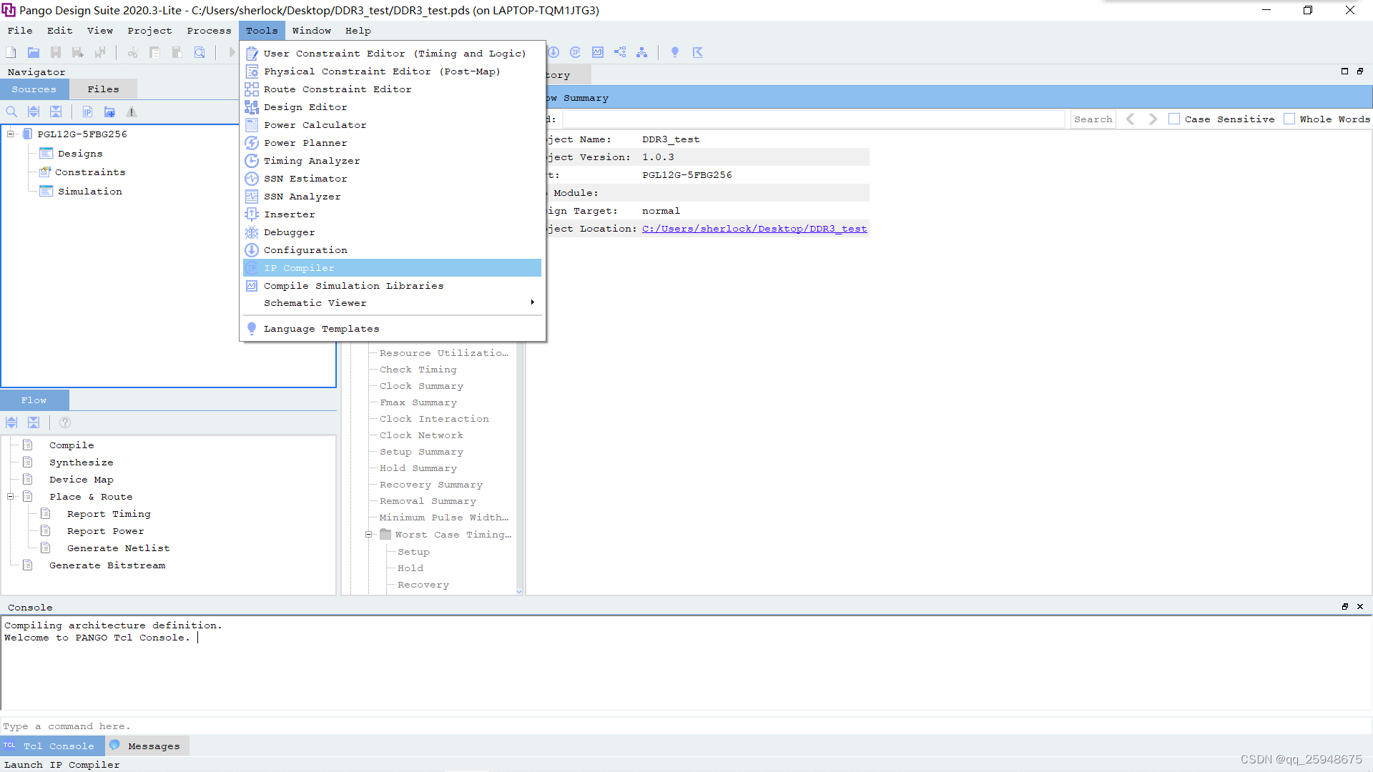Click the Configuration download toolbar icon
The image size is (1373, 772).
tap(553, 52)
